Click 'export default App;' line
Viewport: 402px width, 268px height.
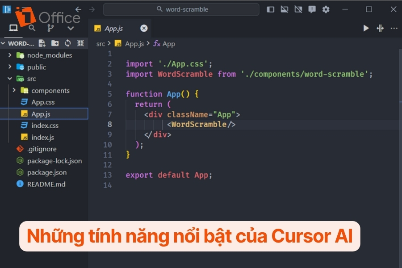click(x=169, y=175)
